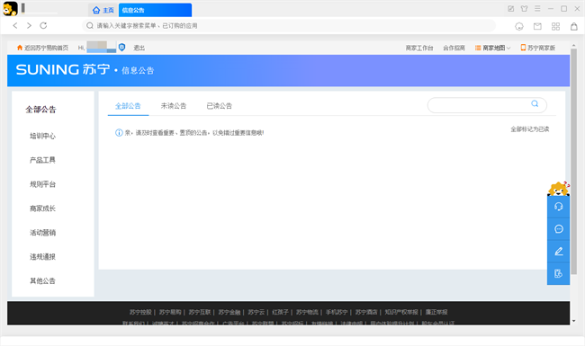Open 苏宁控股 footer link
This screenshot has height=346, width=585.
coord(140,312)
